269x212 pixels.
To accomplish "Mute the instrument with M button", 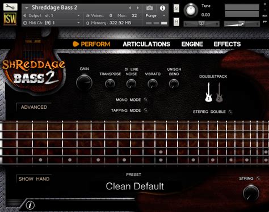I will click(176, 22).
